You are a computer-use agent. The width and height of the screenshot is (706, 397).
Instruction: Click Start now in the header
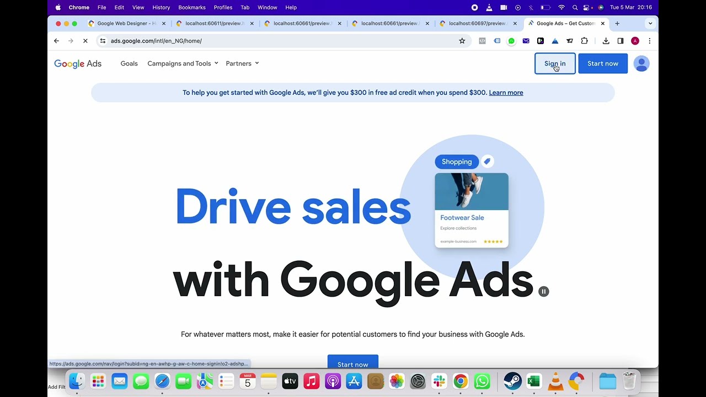click(603, 63)
